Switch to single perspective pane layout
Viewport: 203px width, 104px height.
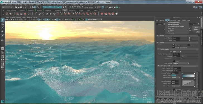click(3, 48)
